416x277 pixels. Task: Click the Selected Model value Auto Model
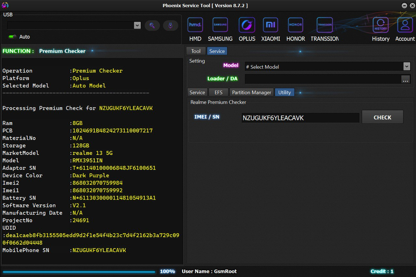[x=89, y=86]
